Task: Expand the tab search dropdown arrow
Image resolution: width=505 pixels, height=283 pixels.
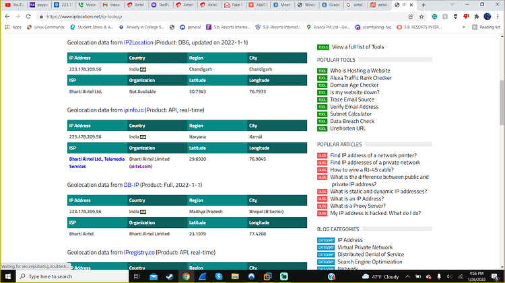Action: [452, 5]
